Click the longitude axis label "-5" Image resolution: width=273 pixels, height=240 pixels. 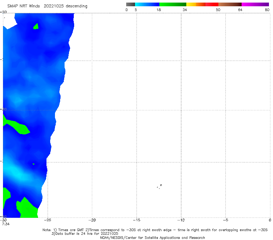[x=225, y=220]
